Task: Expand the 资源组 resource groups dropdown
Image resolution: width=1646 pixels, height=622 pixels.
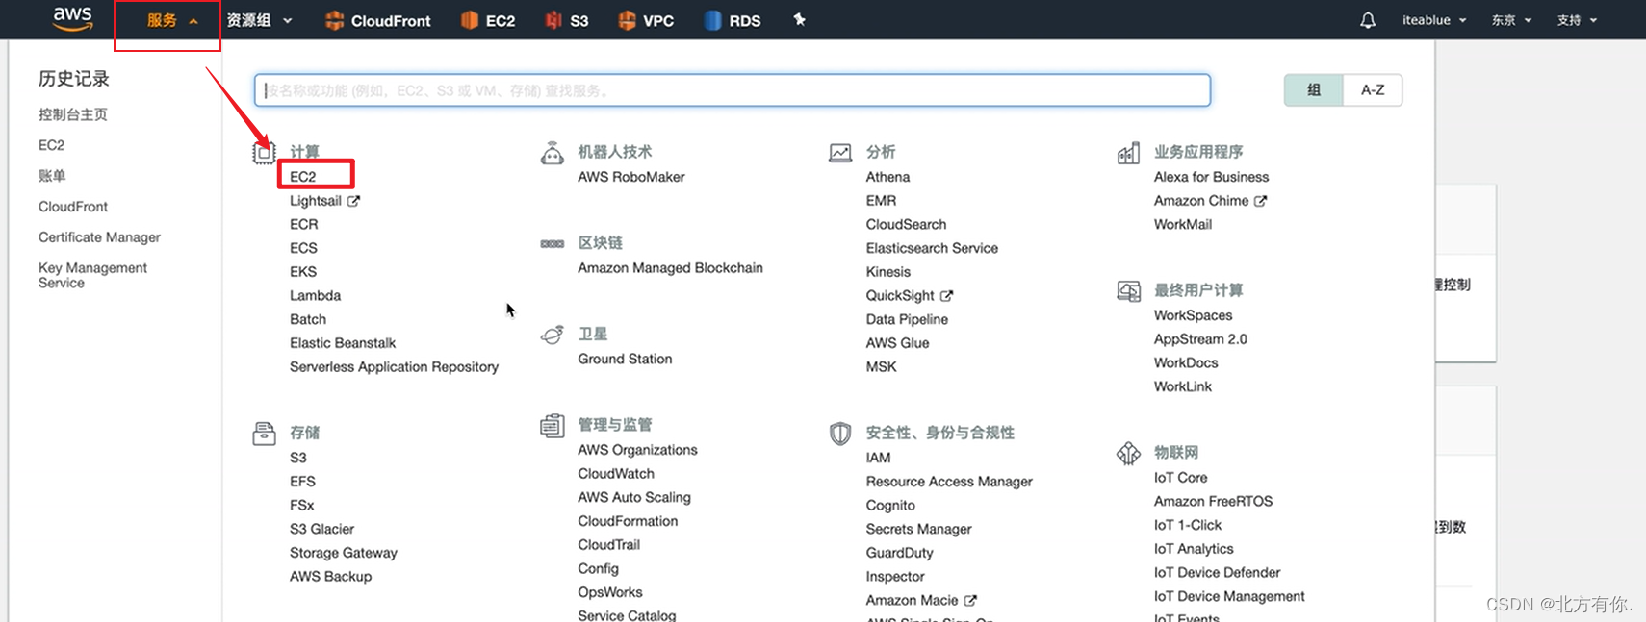Action: pos(259,20)
